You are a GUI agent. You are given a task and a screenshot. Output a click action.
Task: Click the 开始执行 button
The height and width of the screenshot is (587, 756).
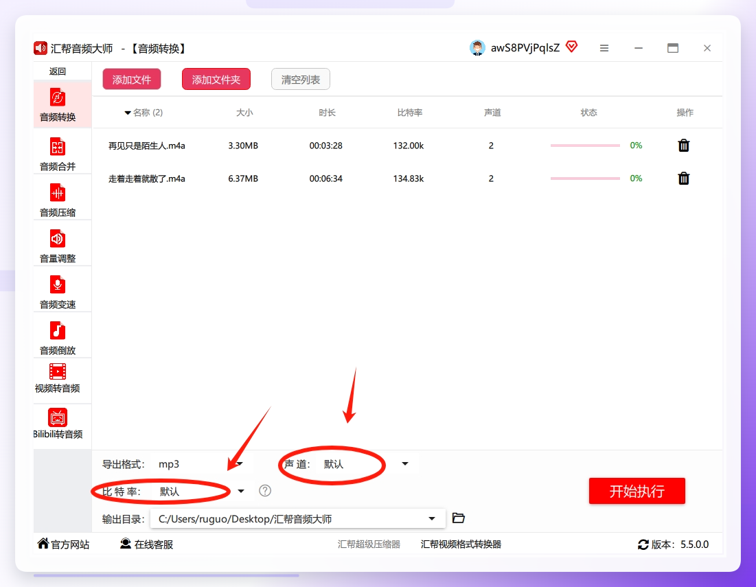[x=637, y=491]
